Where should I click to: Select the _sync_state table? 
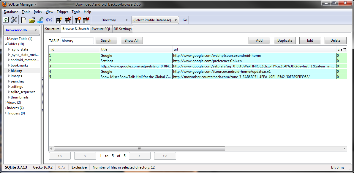(19, 49)
